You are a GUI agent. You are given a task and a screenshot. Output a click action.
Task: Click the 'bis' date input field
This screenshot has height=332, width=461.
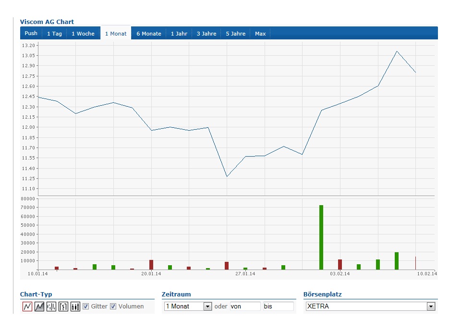[x=278, y=307]
